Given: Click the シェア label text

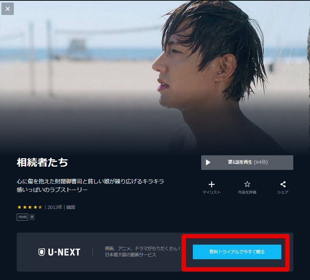Looking at the screenshot, I should click(x=283, y=192).
